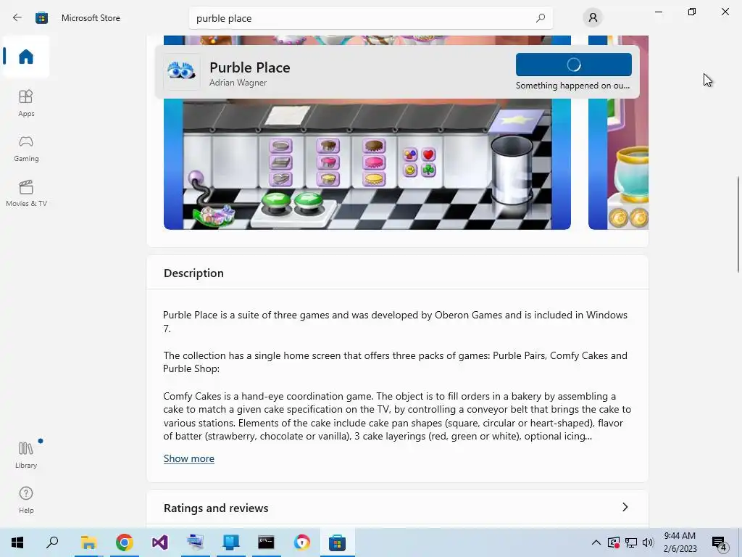This screenshot has height=557, width=742.
Task: Click the search magnifier icon in search box
Action: point(541,18)
